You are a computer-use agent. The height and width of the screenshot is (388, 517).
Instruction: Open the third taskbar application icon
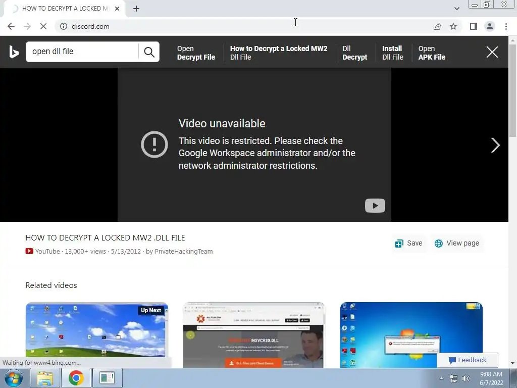point(107,378)
